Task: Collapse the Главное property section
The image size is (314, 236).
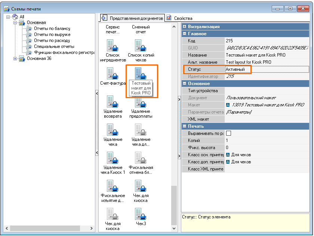Action: click(x=184, y=34)
